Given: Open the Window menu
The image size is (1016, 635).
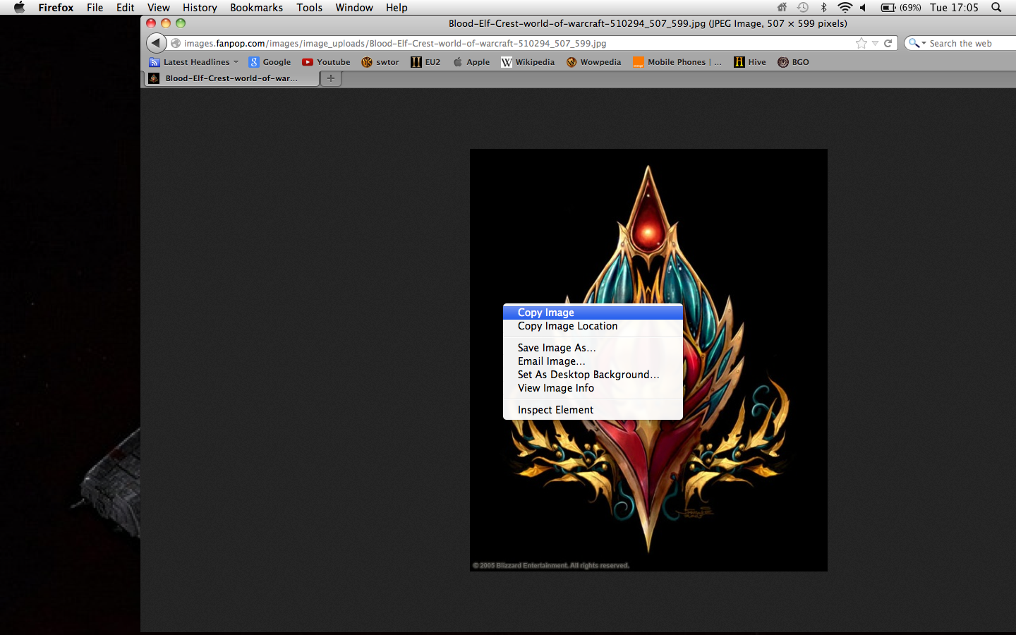Looking at the screenshot, I should (x=354, y=8).
